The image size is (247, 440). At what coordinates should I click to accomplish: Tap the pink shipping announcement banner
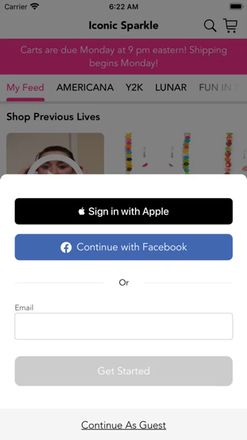point(124,57)
